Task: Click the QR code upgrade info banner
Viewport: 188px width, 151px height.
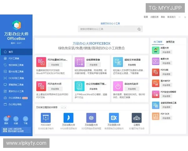Action: [16, 130]
